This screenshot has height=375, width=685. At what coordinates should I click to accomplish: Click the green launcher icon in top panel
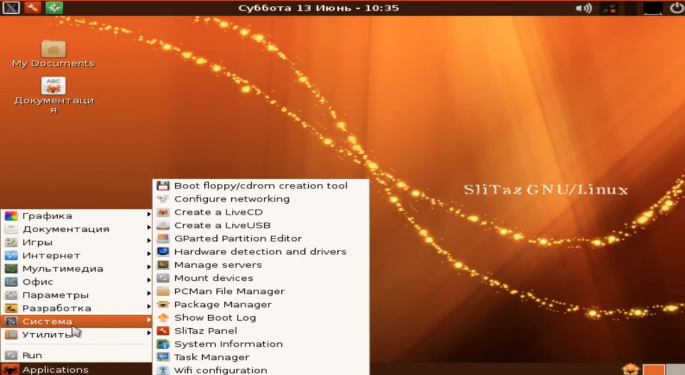coord(54,8)
